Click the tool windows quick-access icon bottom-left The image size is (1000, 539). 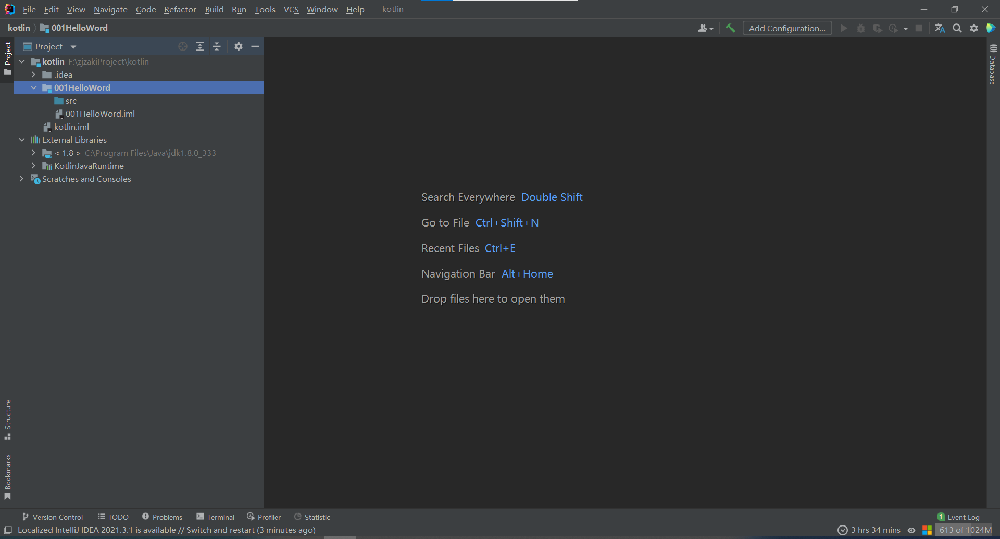(8, 530)
